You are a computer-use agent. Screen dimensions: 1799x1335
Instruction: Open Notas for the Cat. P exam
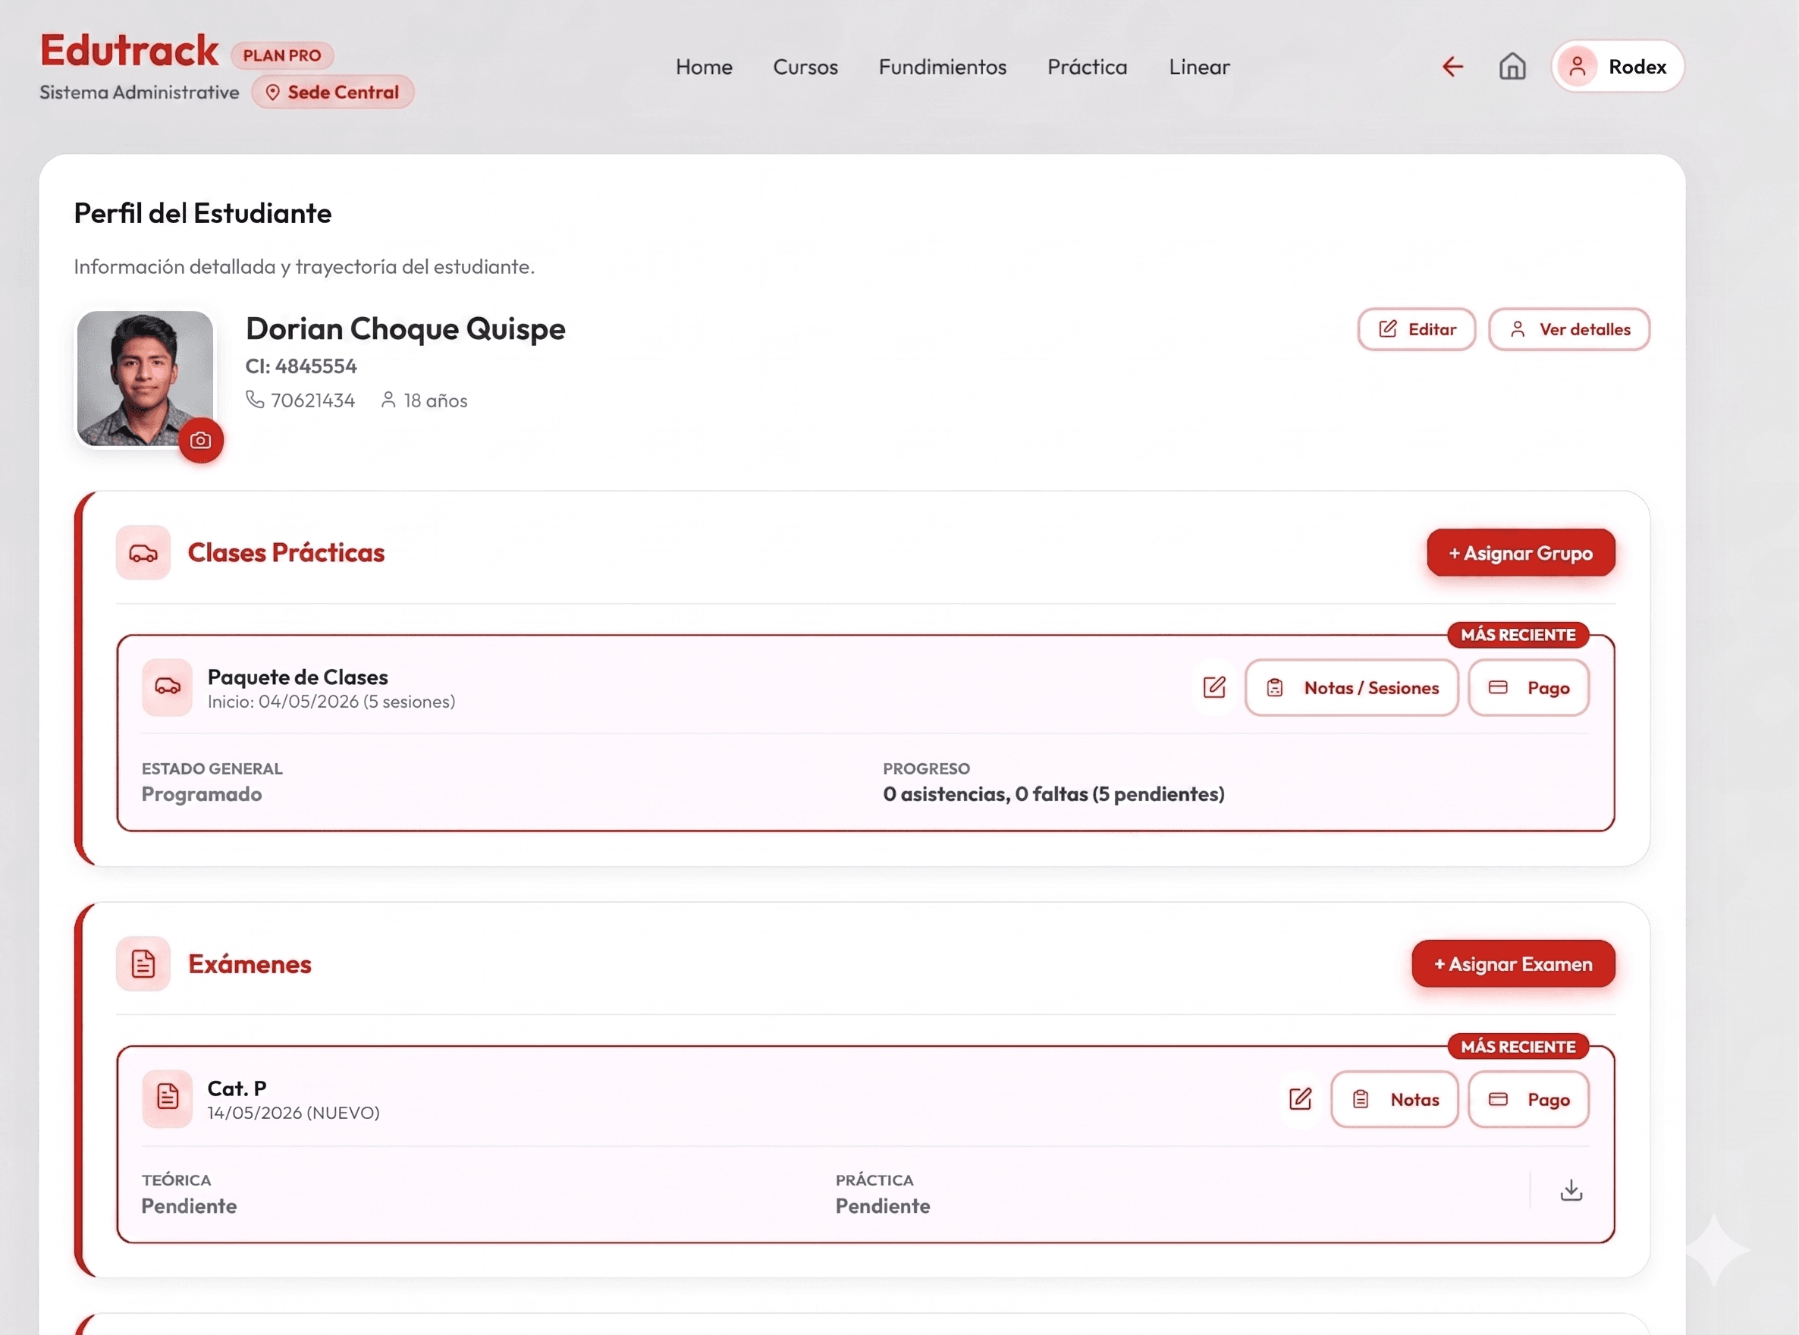1394,1099
